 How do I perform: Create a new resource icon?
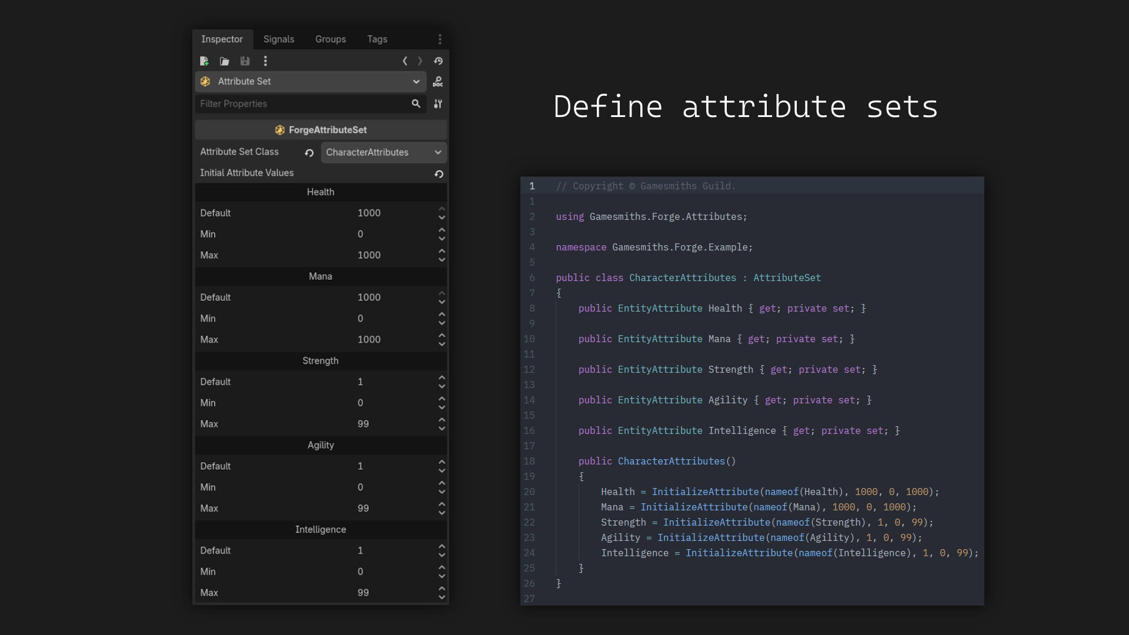click(x=204, y=61)
